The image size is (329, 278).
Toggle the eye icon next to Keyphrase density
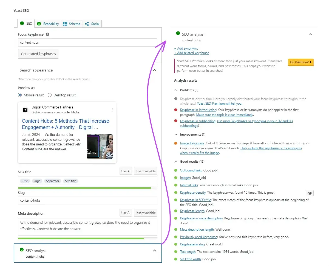click(310, 193)
